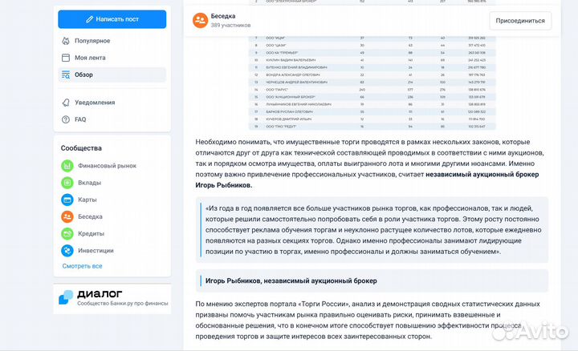Open Вклады community
578x351 pixels.
pyautogui.click(x=89, y=183)
